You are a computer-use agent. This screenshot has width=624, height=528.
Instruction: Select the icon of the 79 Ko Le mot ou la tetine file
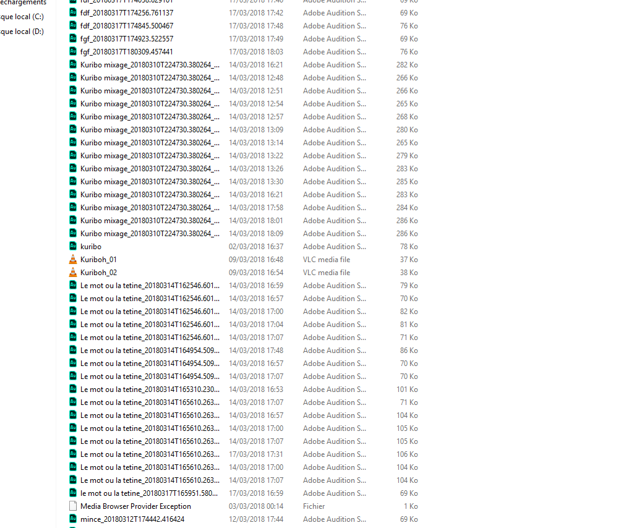[x=73, y=285]
